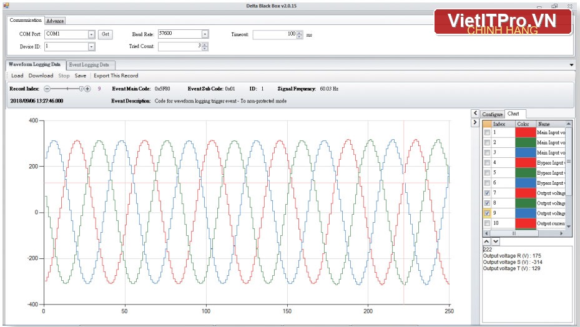Expand the Baud Rate dropdown
580x327 pixels.
(205, 34)
